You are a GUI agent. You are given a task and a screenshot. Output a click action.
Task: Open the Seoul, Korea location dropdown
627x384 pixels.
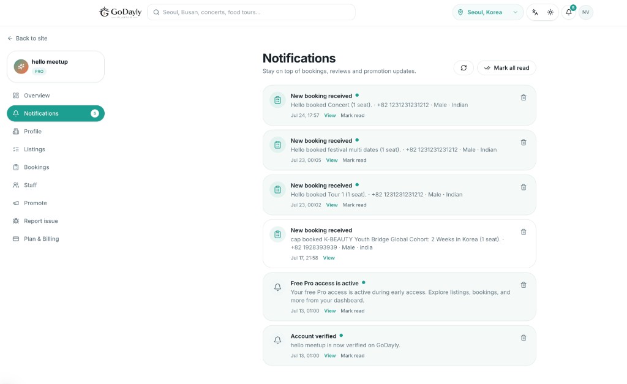[488, 12]
